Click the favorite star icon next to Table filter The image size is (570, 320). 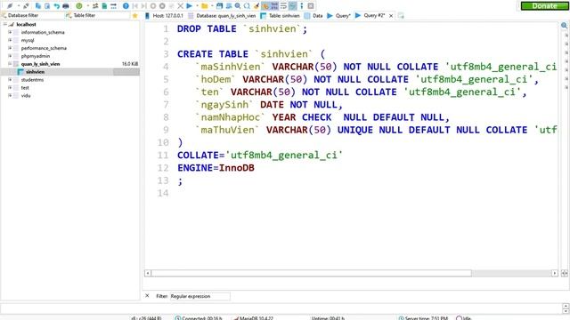click(135, 16)
